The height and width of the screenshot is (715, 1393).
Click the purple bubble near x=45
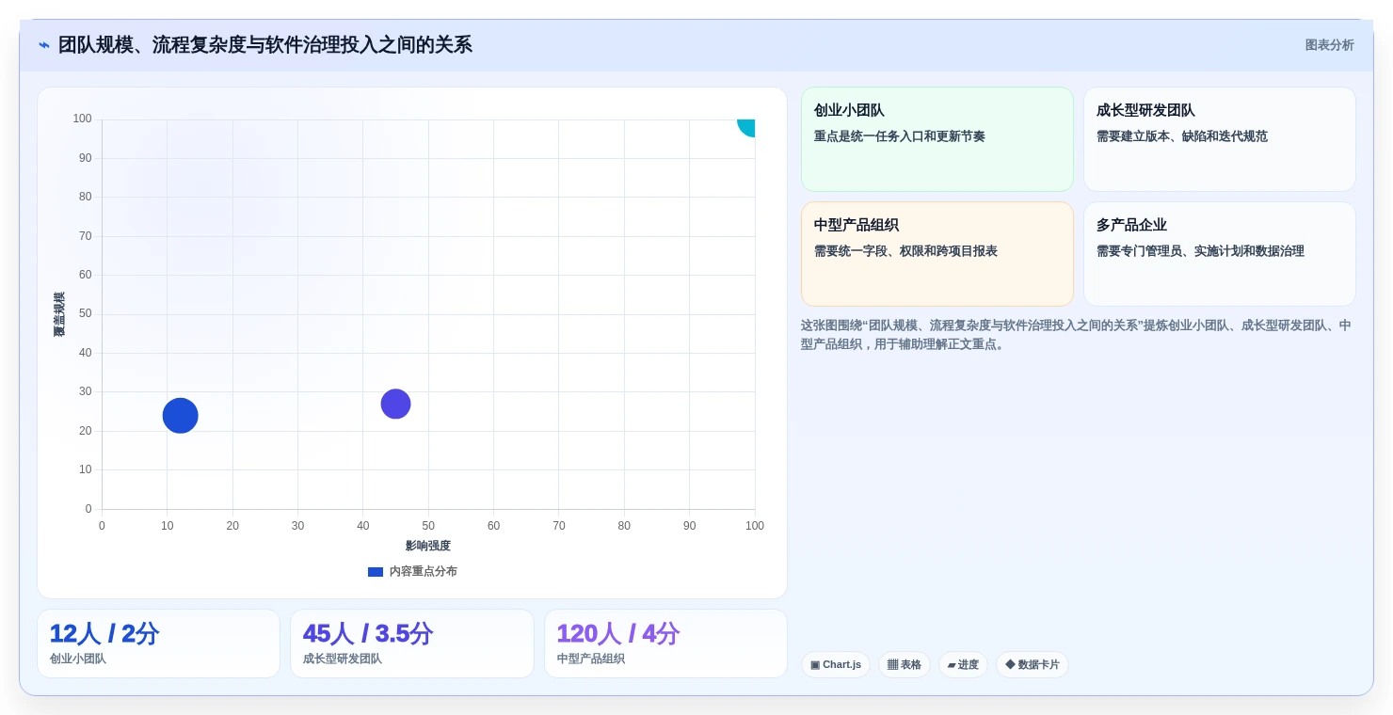pyautogui.click(x=395, y=405)
